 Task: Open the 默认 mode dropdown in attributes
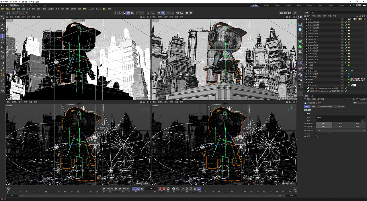click(360, 103)
